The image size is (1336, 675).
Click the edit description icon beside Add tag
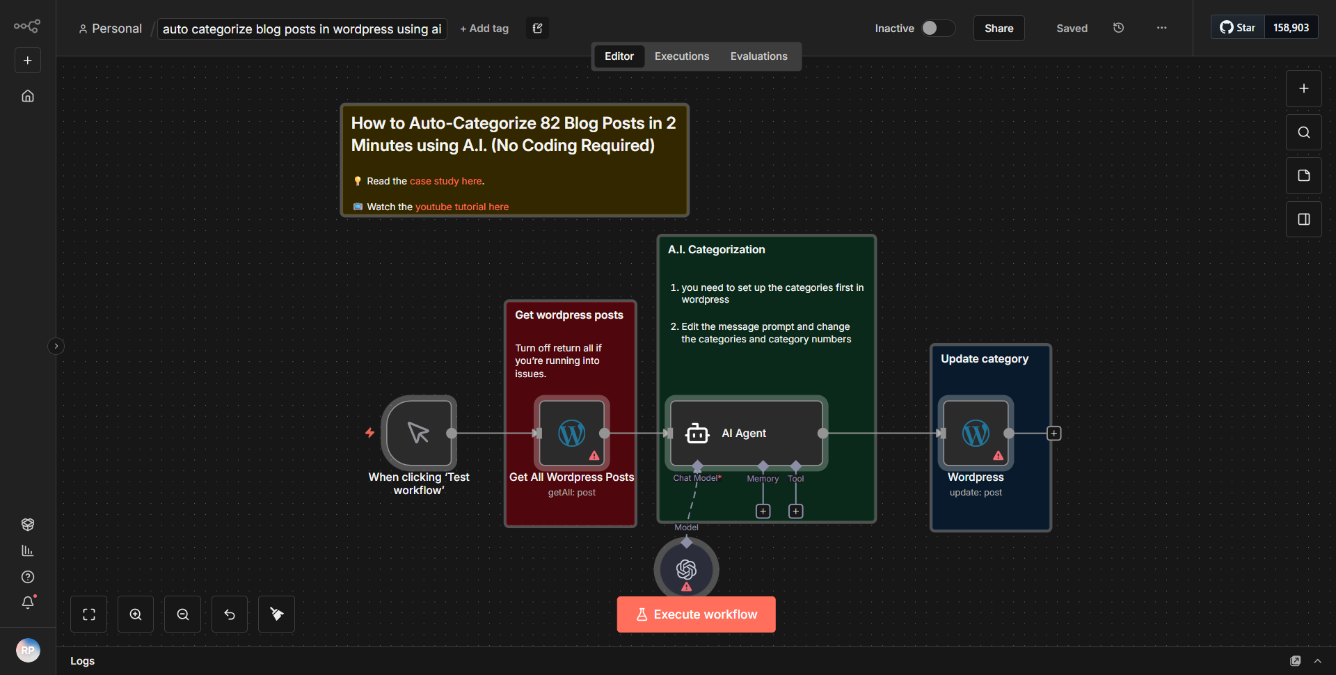click(537, 29)
